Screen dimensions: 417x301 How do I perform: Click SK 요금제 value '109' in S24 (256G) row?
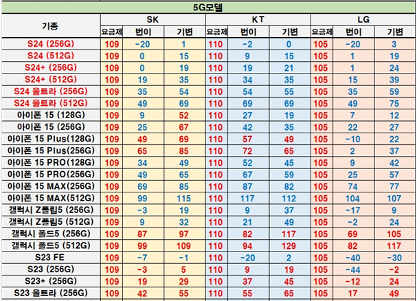pyautogui.click(x=112, y=44)
